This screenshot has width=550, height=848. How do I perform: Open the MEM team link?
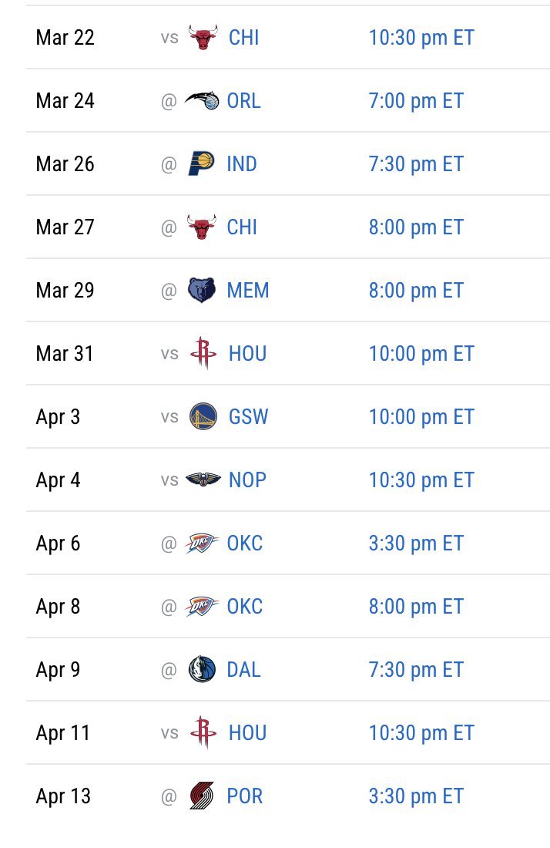click(247, 291)
